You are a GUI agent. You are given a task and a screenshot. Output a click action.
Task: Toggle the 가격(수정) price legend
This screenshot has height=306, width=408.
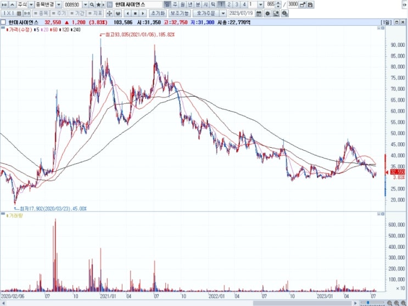click(19, 30)
